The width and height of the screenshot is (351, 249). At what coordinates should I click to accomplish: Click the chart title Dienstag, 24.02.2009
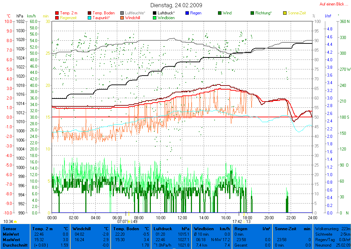pos(176,5)
